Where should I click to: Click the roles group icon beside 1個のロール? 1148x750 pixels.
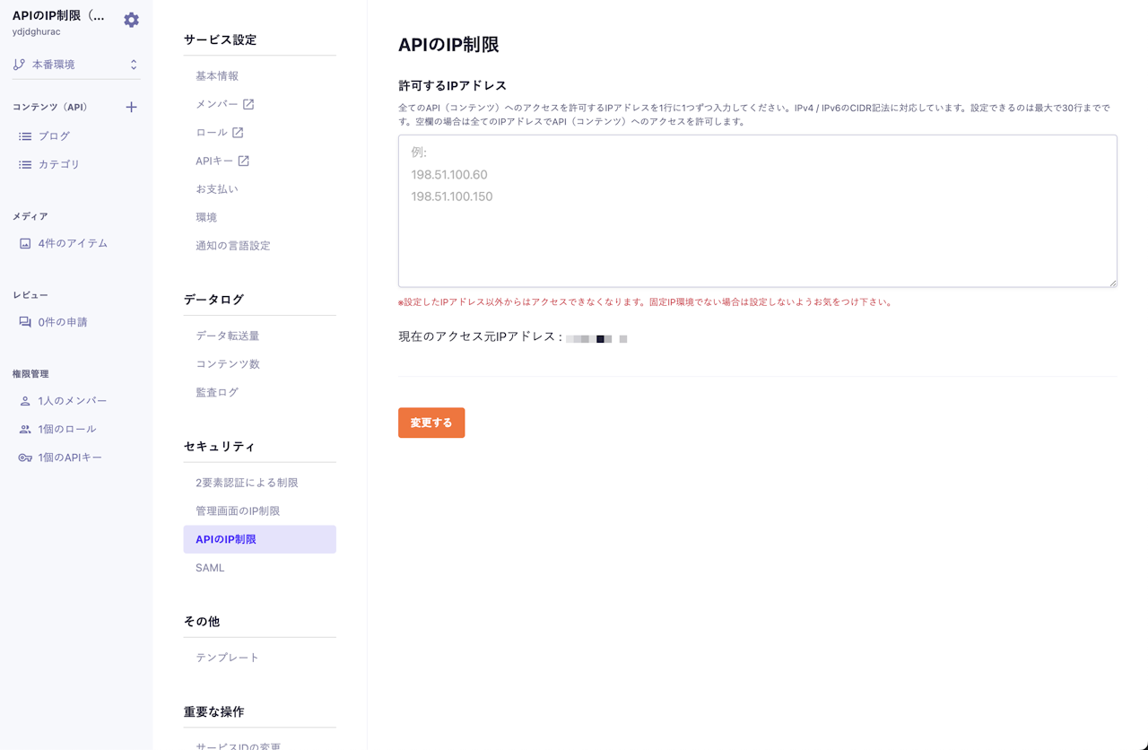click(x=25, y=430)
